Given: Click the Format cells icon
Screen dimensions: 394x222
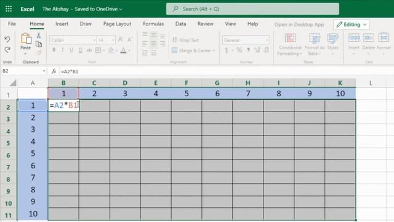Looking at the screenshot, I should coord(384,38).
